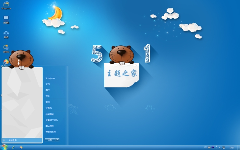The width and height of the screenshot is (240, 150).
Task: Open 设备和打印机 from the Start menu
Action: pyautogui.click(x=52, y=120)
